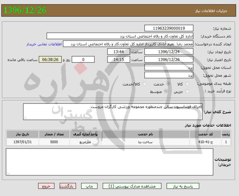Click the row number 1 cell
The height and width of the screenshot is (196, 239).
coord(226,142)
